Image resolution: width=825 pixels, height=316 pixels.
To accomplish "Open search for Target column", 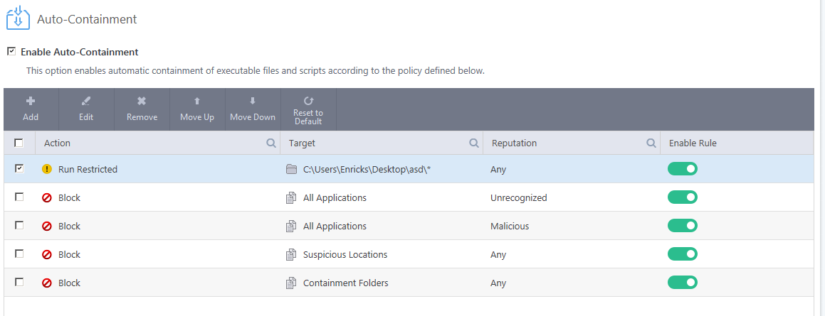I will click(x=474, y=143).
